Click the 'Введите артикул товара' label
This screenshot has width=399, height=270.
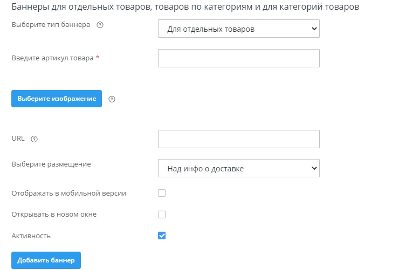53,58
